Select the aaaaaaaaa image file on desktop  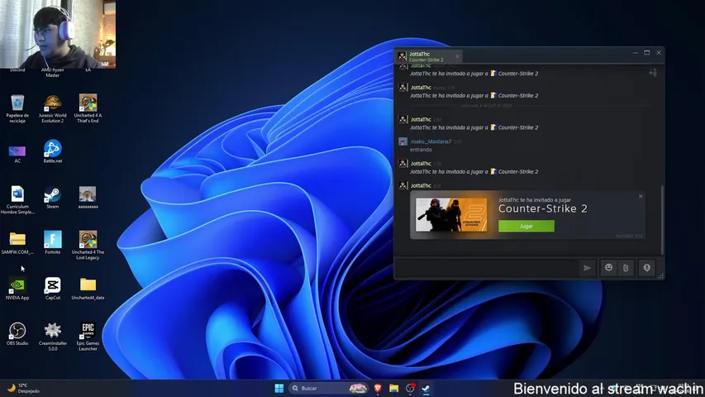tap(88, 198)
